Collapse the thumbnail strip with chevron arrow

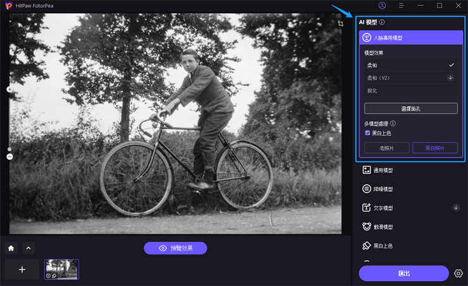(28, 248)
